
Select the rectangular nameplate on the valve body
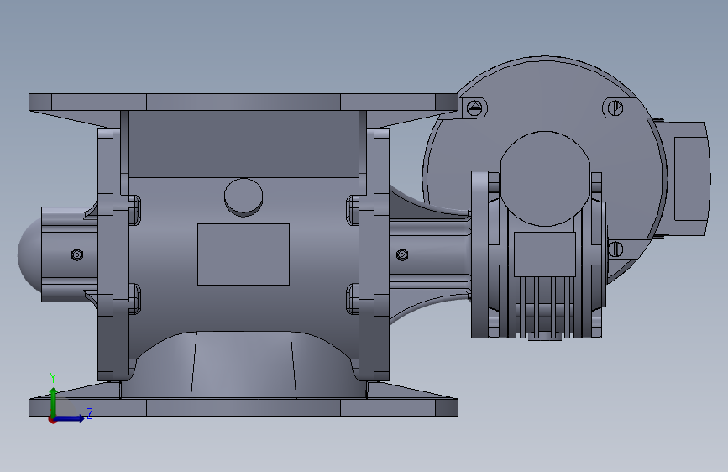[x=244, y=254]
